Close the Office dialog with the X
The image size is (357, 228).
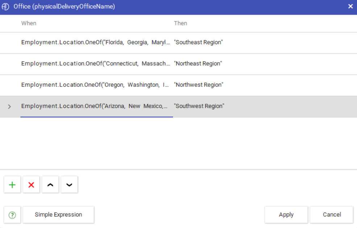click(350, 6)
